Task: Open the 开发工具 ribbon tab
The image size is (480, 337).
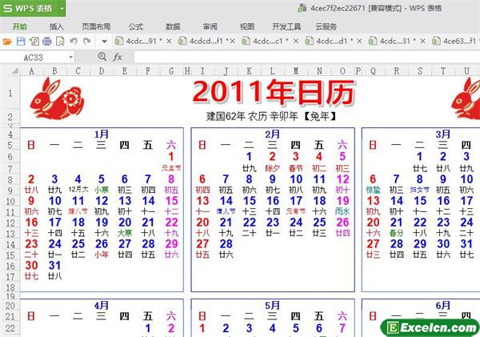Action: pos(286,26)
